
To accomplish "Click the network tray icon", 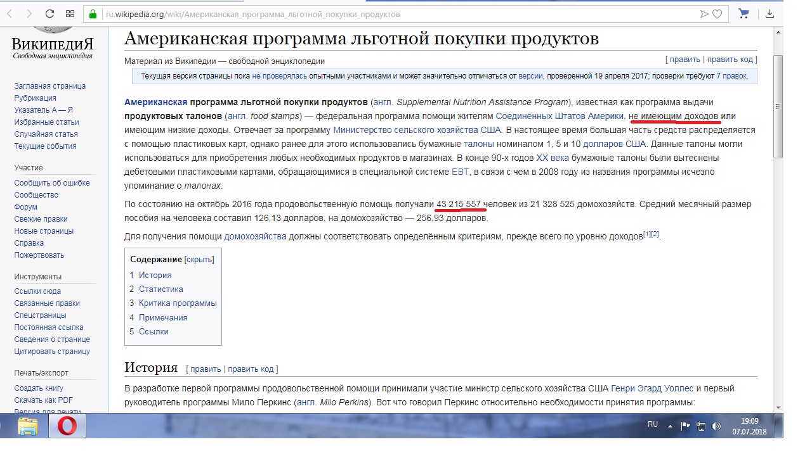I will (x=701, y=426).
